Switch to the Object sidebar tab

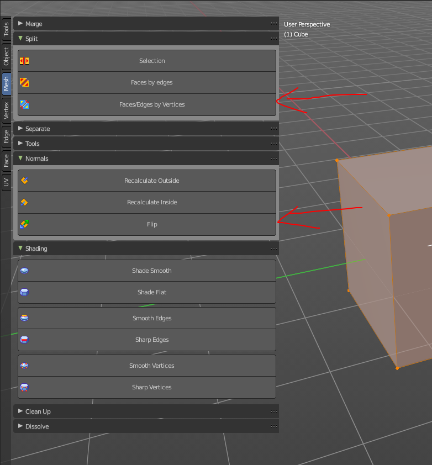coord(6,56)
